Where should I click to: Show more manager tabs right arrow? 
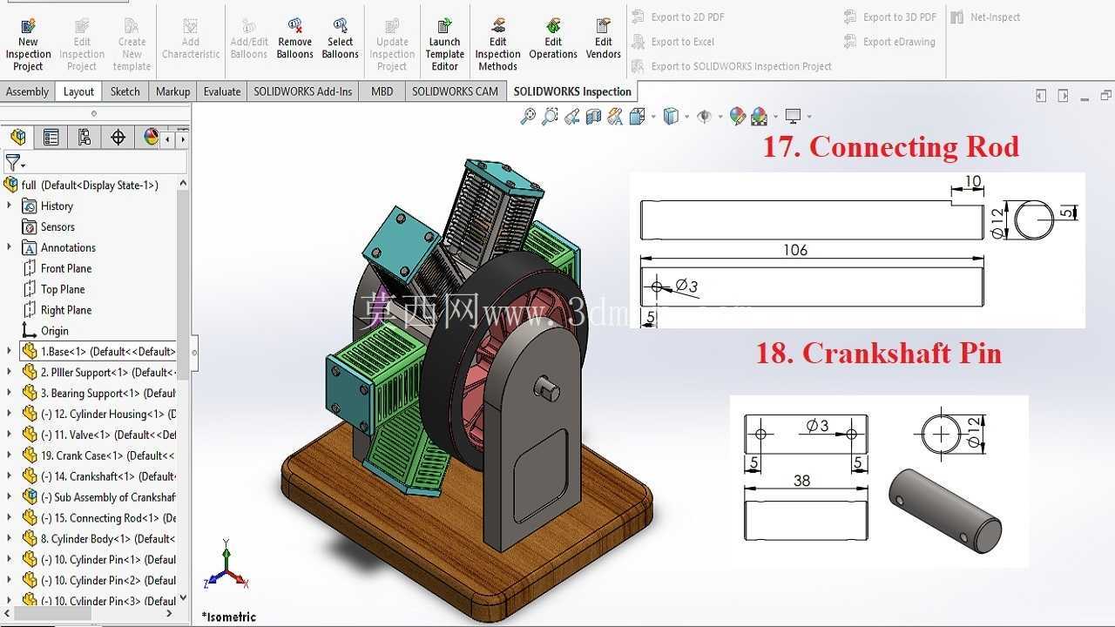182,138
